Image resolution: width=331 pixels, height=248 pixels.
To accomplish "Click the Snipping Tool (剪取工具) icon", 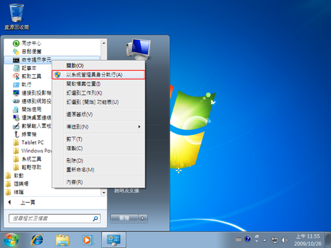I will 16,77.
